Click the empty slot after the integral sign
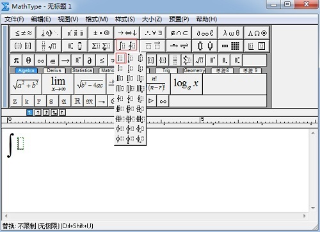Screen dimensions: 320x232 pos(20,144)
